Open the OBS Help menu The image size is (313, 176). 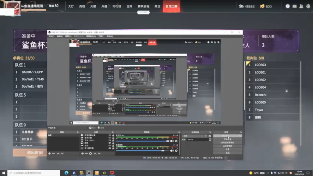pyautogui.click(x=110, y=36)
